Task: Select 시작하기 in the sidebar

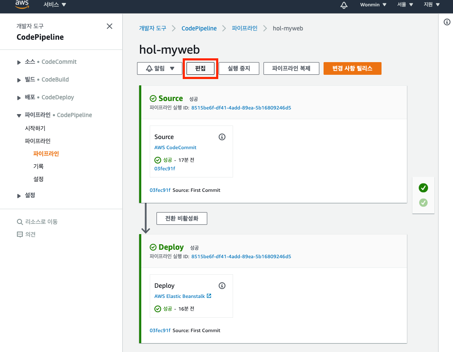Action: (35, 128)
